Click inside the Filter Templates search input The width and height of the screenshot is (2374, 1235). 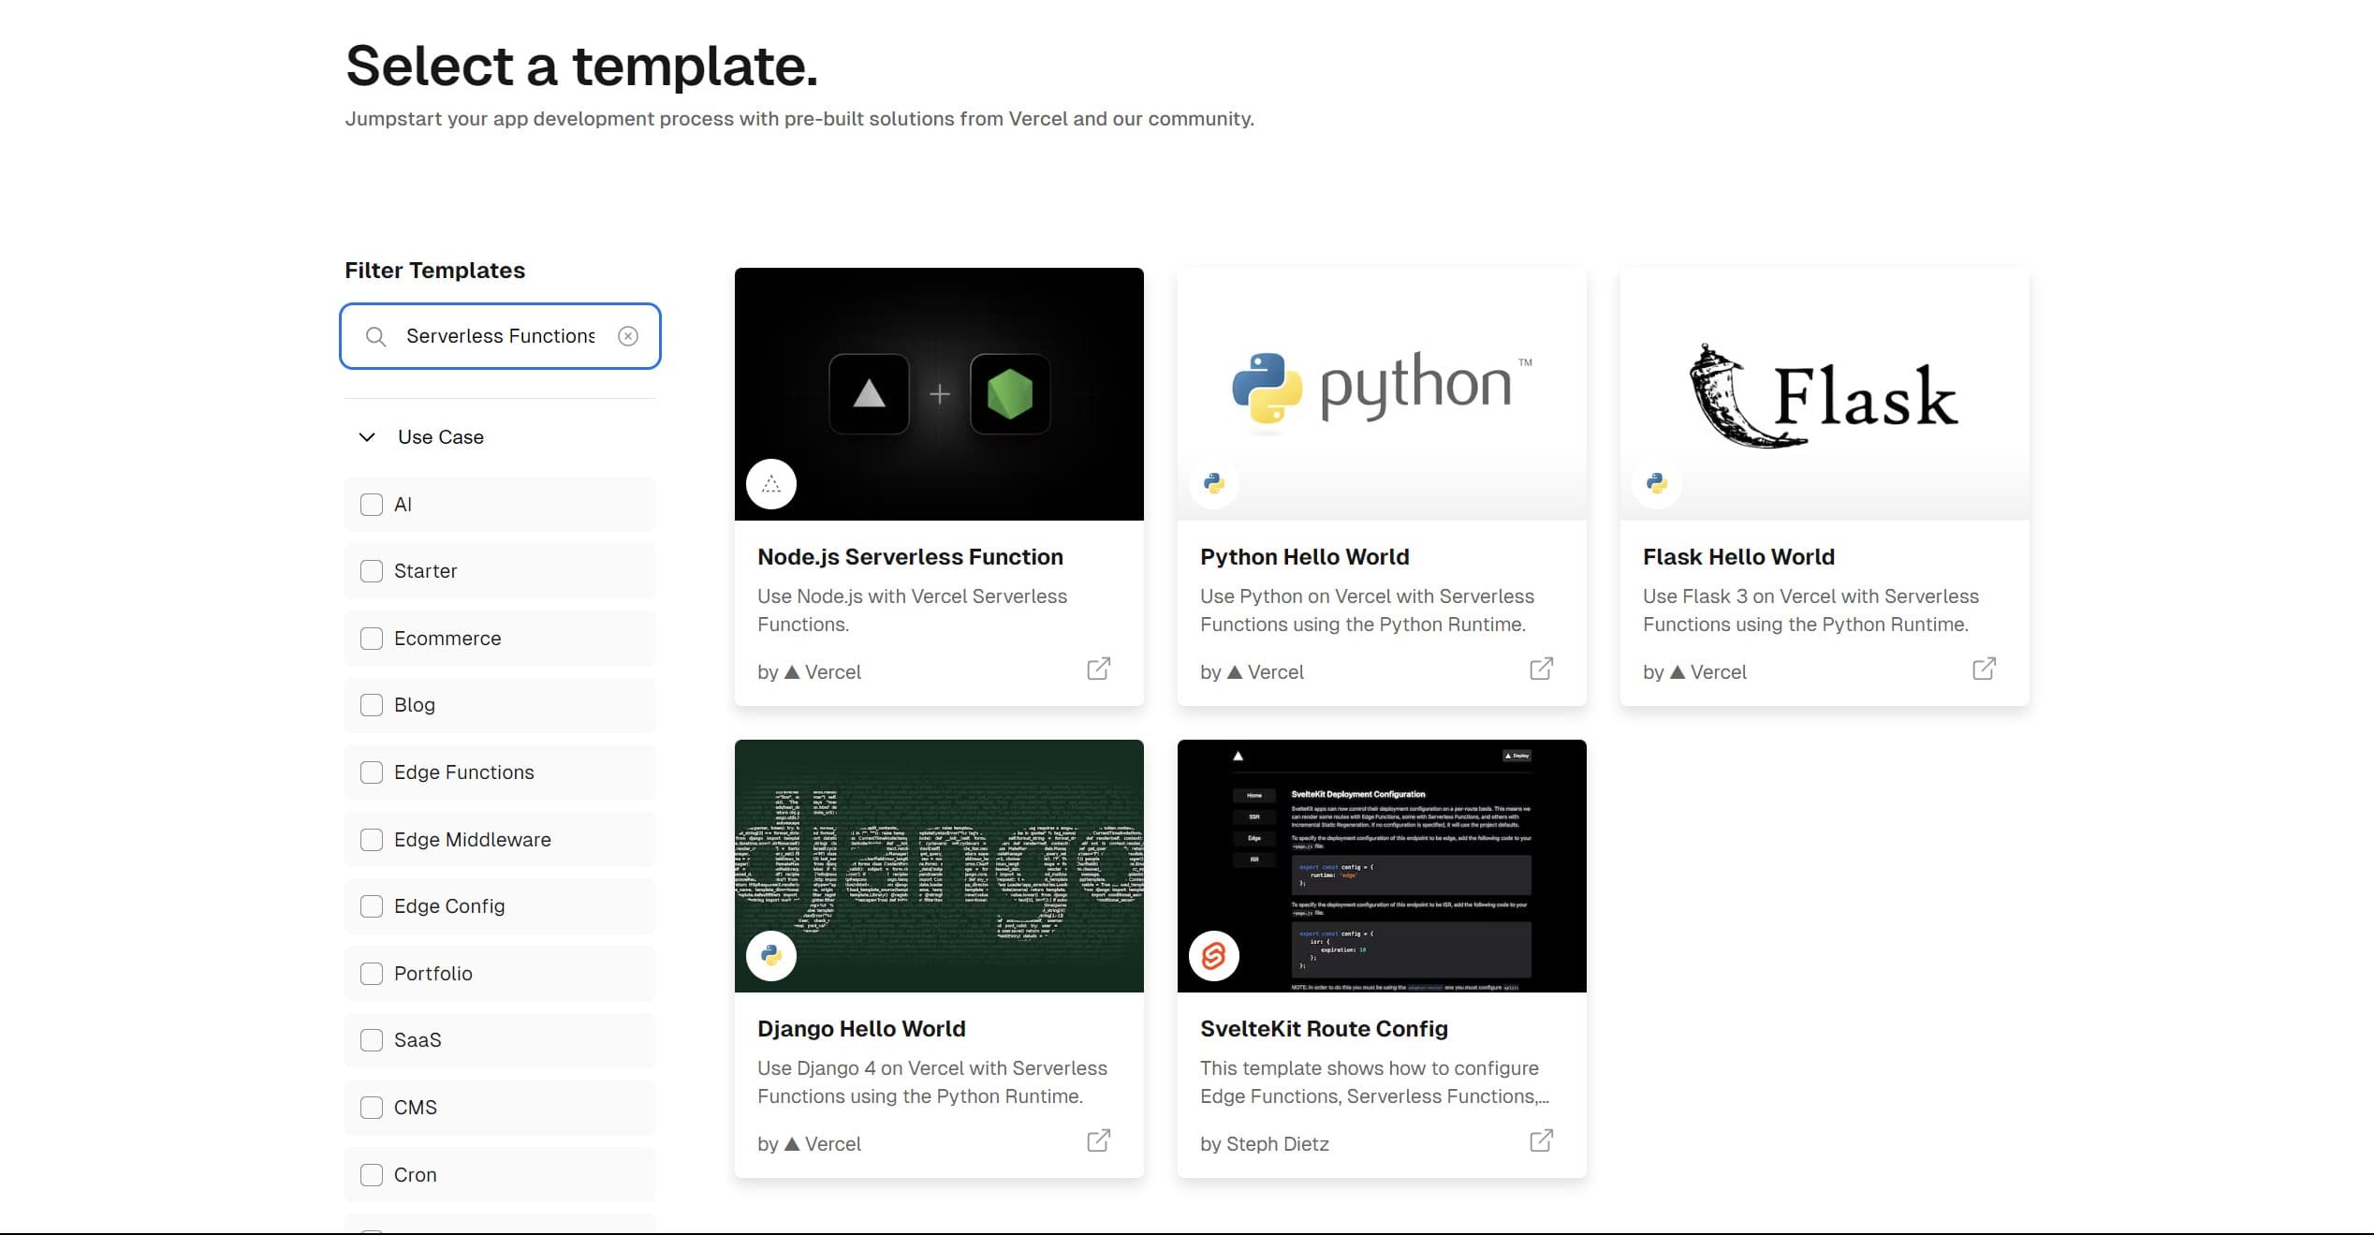[499, 334]
